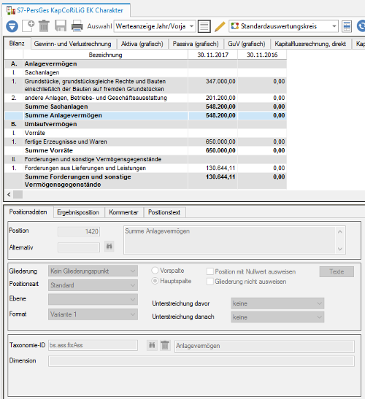
Task: Select the Summe Anlagevermögen row
Action: coord(146,115)
